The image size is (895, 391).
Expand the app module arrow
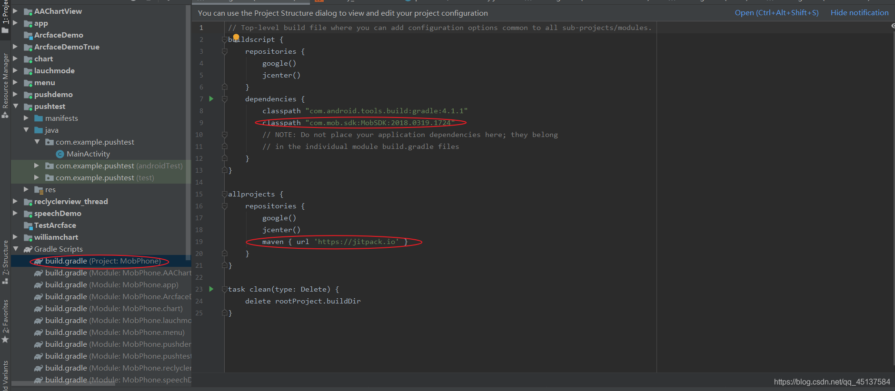pos(15,22)
